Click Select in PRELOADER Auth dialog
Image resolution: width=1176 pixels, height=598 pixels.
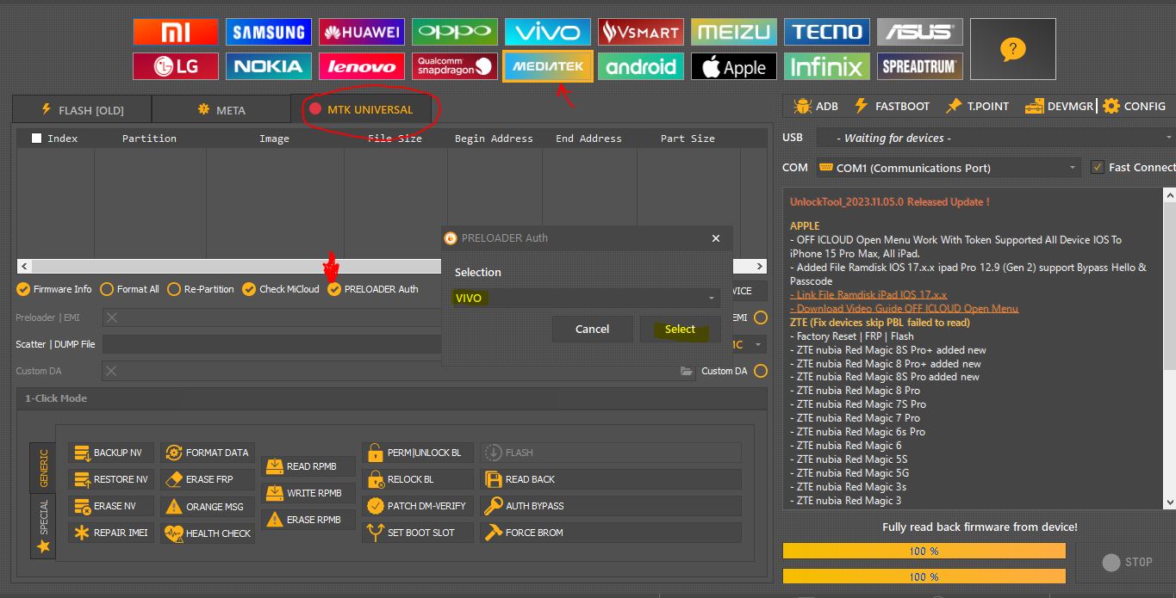[680, 329]
